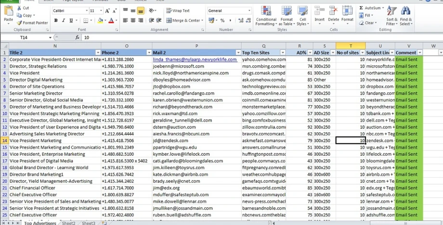443x225 pixels.
Task: Toggle Wrap Text for the cell
Action: pos(178,11)
